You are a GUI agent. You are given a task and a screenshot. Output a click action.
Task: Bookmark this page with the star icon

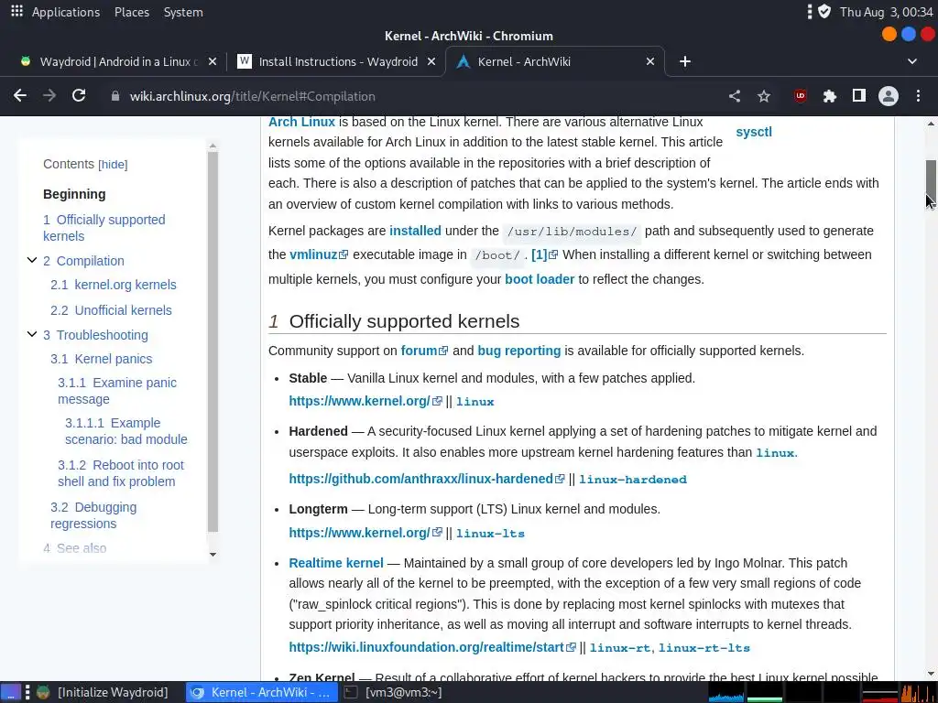pyautogui.click(x=764, y=96)
